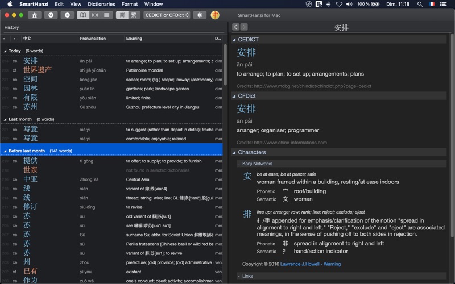
Task: Collapse the Last month history group
Action: [x=5, y=119]
